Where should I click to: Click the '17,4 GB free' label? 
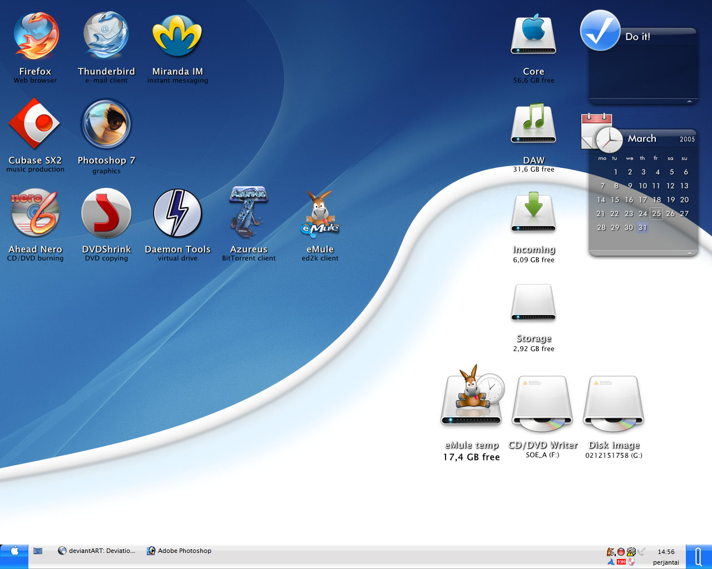(471, 457)
